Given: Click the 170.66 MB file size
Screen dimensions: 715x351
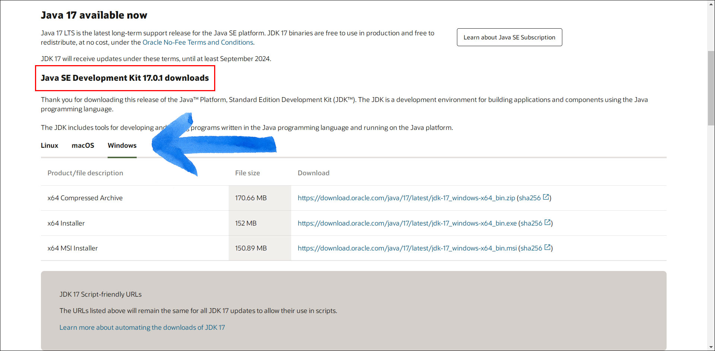Looking at the screenshot, I should (251, 198).
